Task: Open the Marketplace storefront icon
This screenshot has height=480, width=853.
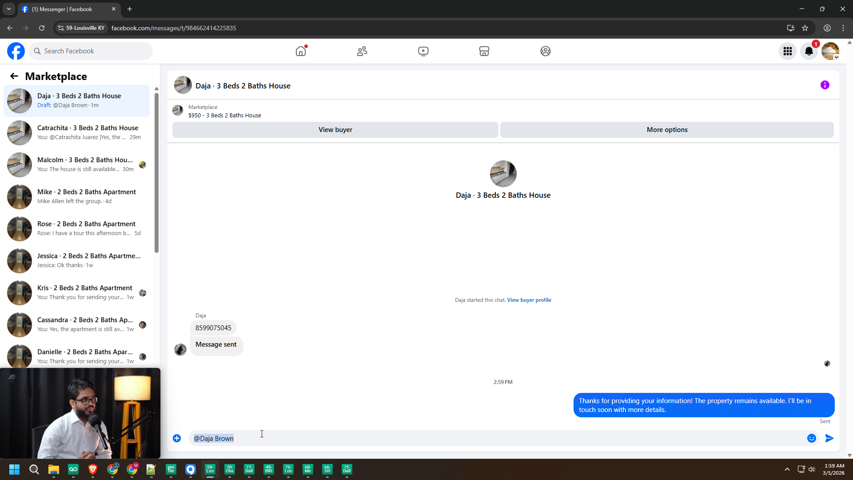Action: [484, 51]
